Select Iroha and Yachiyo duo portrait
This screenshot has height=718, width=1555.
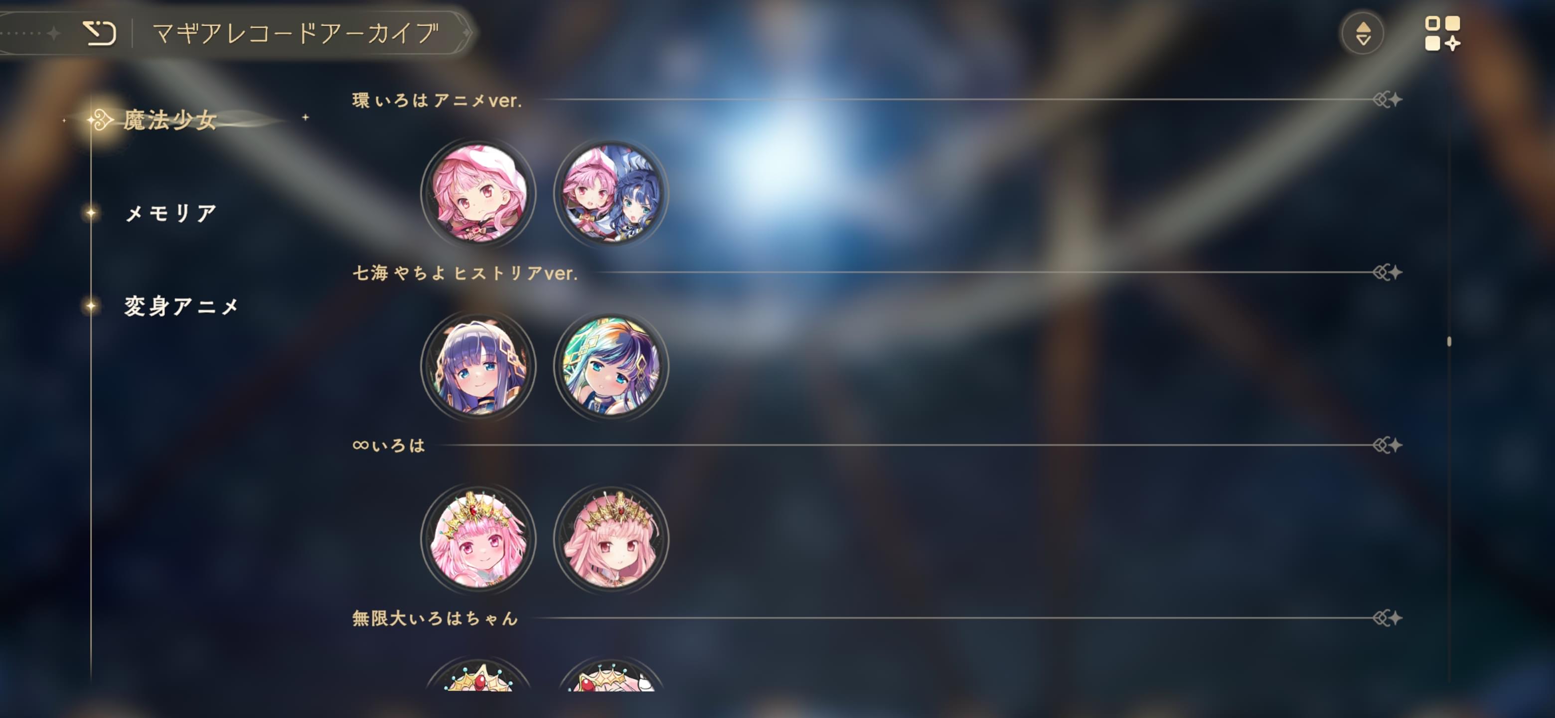[x=611, y=193]
